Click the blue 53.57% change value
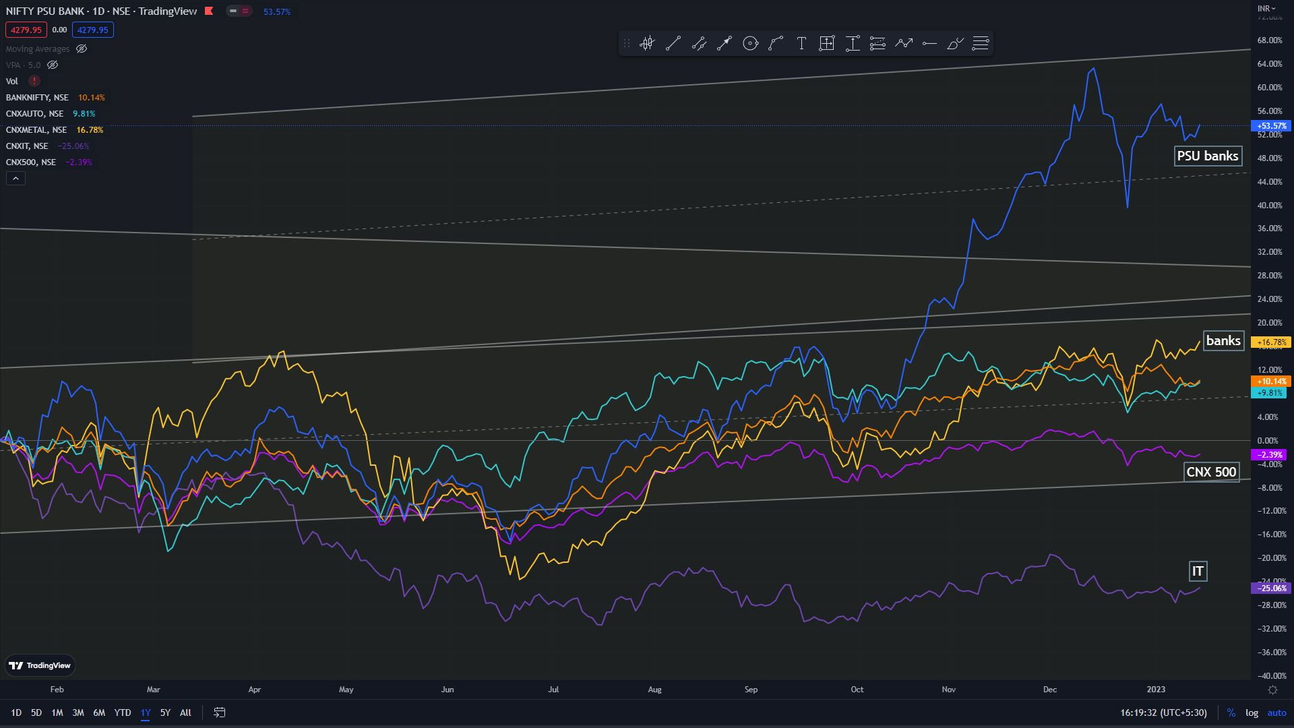Viewport: 1294px width, 728px height. (x=276, y=11)
